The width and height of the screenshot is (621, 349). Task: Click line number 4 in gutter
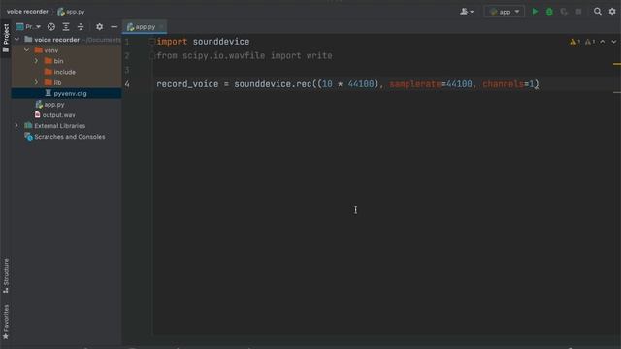click(x=127, y=84)
